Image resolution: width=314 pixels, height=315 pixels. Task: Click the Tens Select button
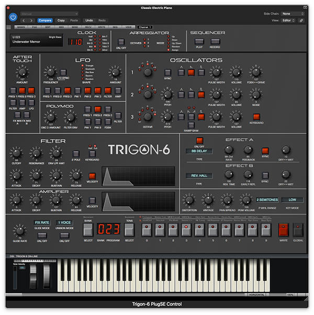pos(129,230)
